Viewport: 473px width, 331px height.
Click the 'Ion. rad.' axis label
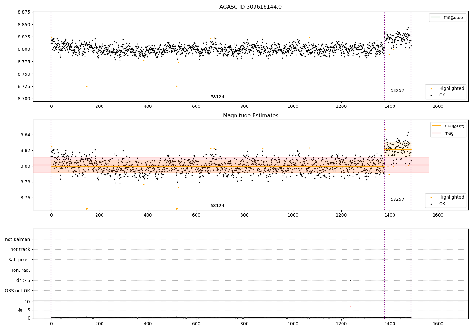(x=21, y=270)
